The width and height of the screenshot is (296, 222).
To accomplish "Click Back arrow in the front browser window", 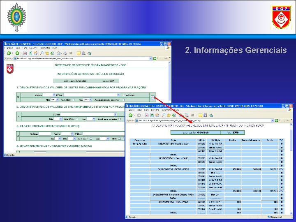I will tap(130, 115).
